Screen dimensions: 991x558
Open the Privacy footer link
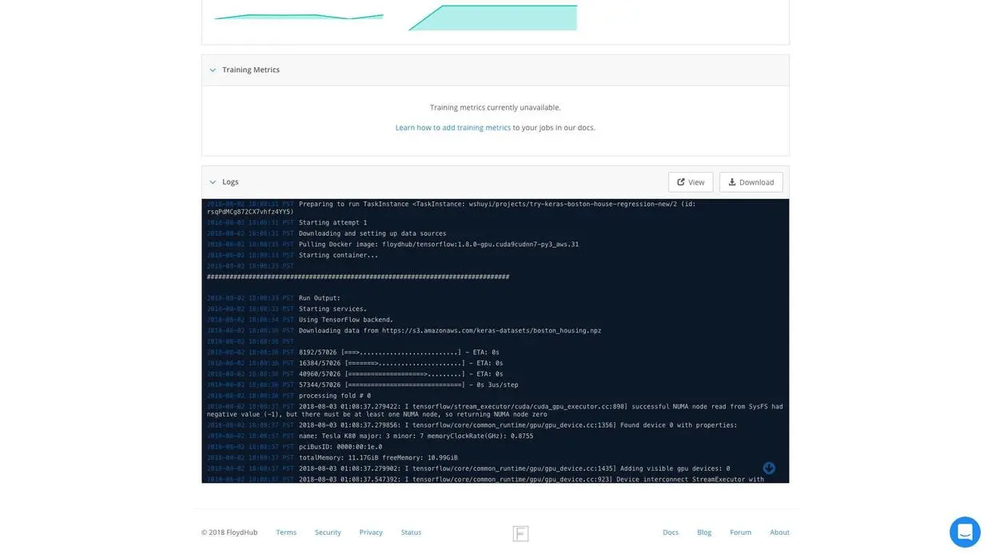tap(371, 532)
